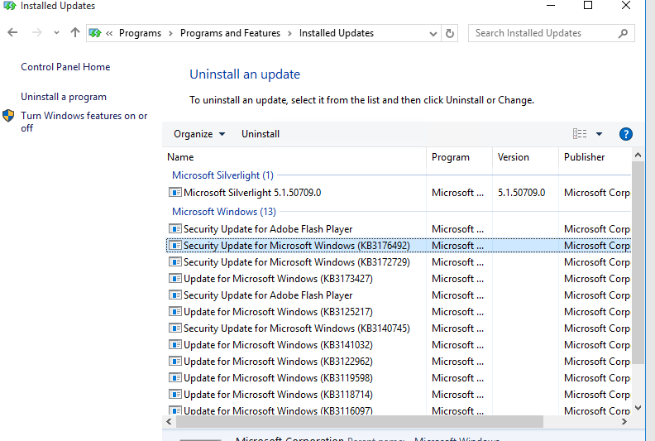Click the icon of KB3122962 update

(175, 362)
